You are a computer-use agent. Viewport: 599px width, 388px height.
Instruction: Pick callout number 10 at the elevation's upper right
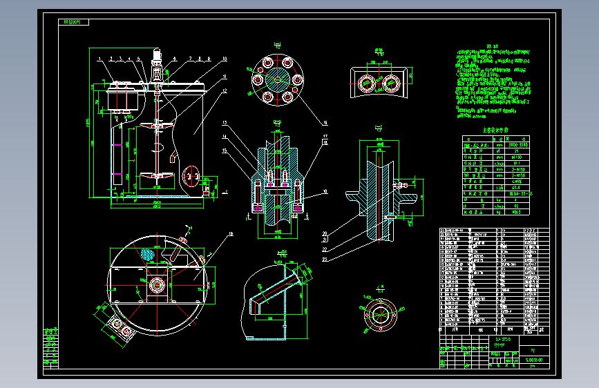tap(225, 59)
